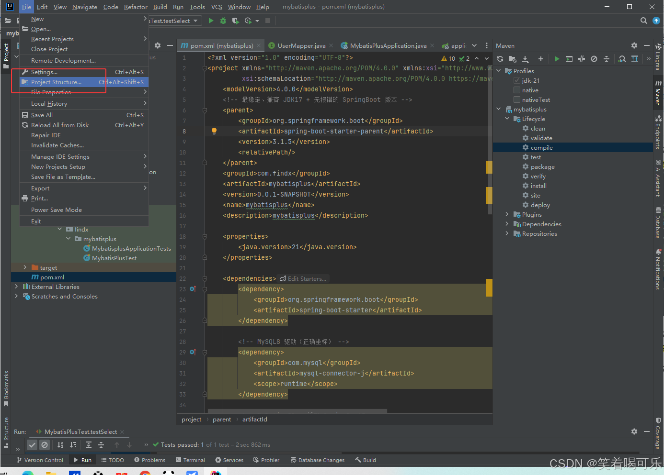Image resolution: width=664 pixels, height=475 pixels.
Task: Run with coverage icon in toolbar
Action: (235, 21)
